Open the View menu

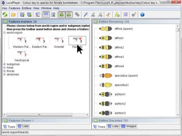(36, 8)
